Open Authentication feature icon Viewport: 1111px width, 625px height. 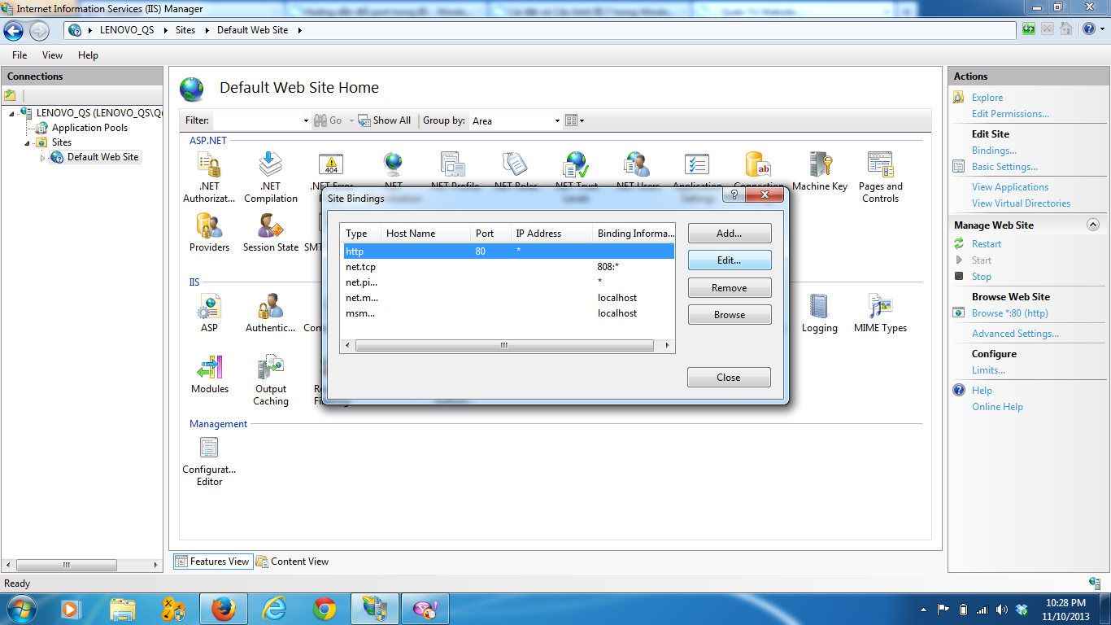(271, 306)
